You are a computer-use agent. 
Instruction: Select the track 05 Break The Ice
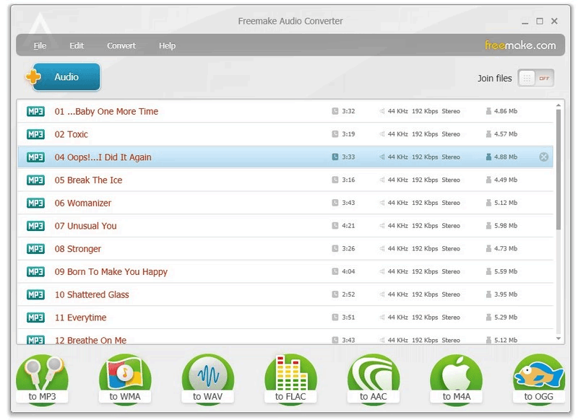coord(285,180)
